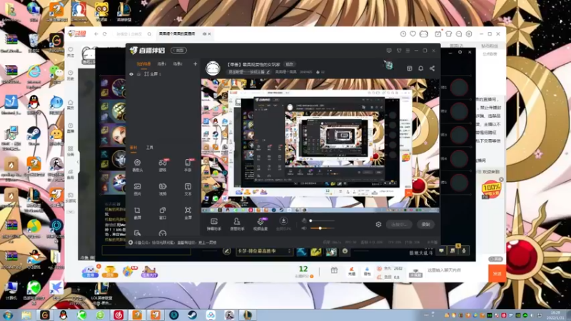Lock the full-screen source layer

point(138,74)
